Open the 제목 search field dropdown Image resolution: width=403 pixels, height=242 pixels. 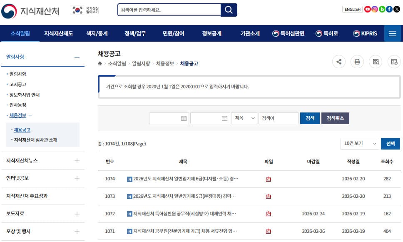tap(244, 118)
